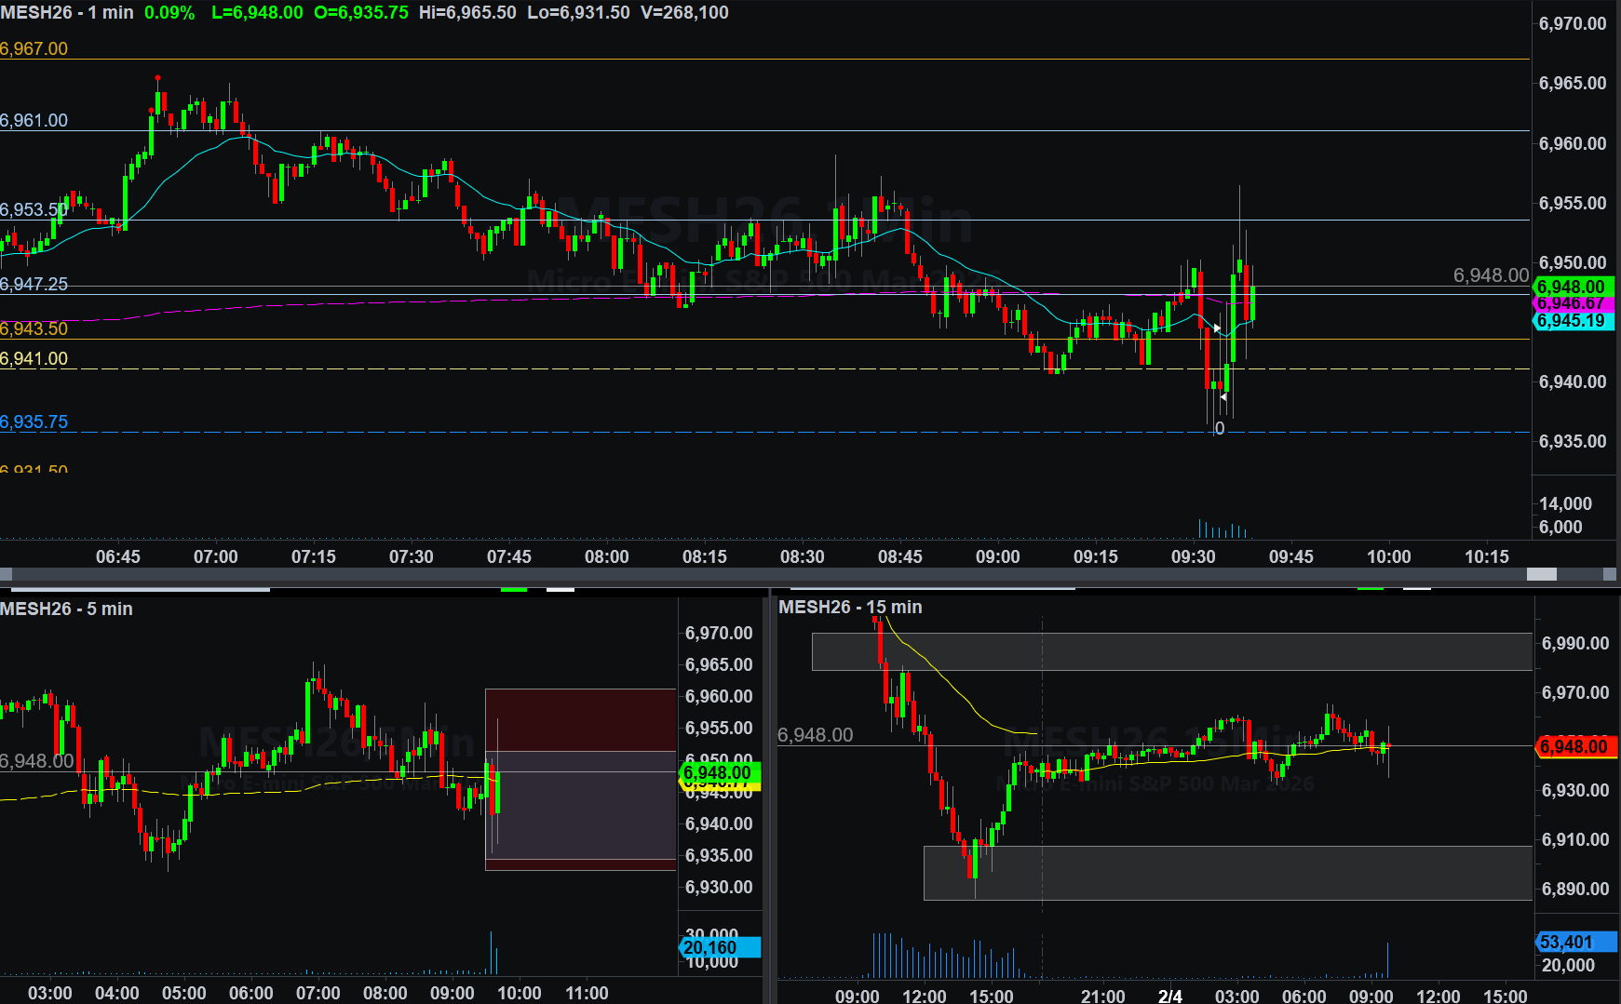Select the magenta 6,946.67 price tag

click(x=1573, y=304)
